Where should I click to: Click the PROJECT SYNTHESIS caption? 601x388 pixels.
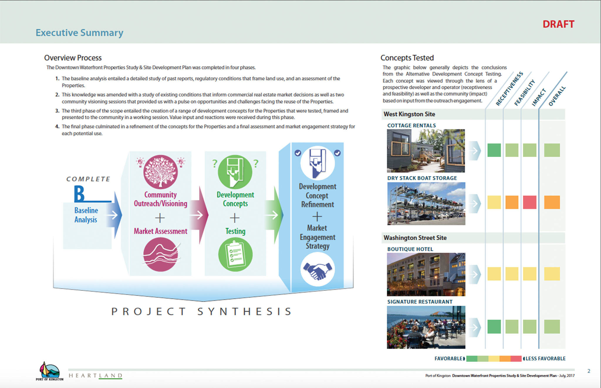(202, 311)
